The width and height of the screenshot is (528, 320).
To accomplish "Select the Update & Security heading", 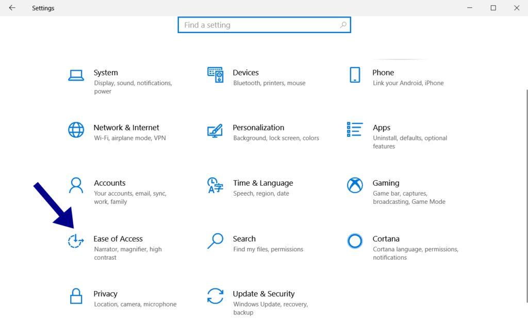I will coord(263,294).
